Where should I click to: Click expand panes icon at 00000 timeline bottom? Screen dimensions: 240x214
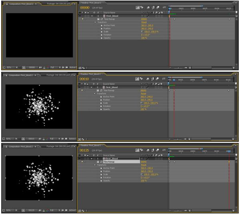click(80, 68)
